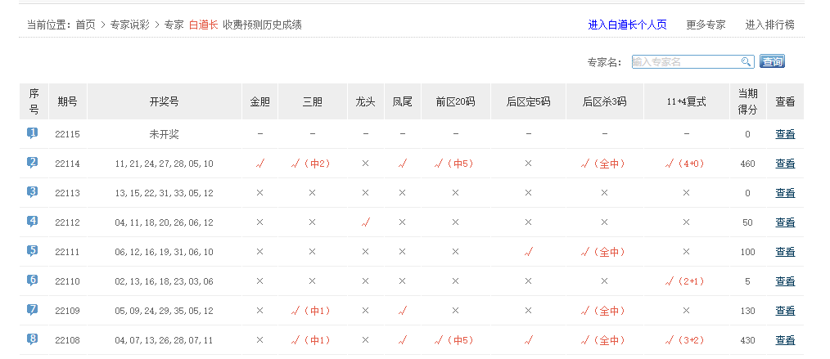This screenshot has height=359, width=830.
Task: Open 首页 in the breadcrumb
Action: [85, 25]
